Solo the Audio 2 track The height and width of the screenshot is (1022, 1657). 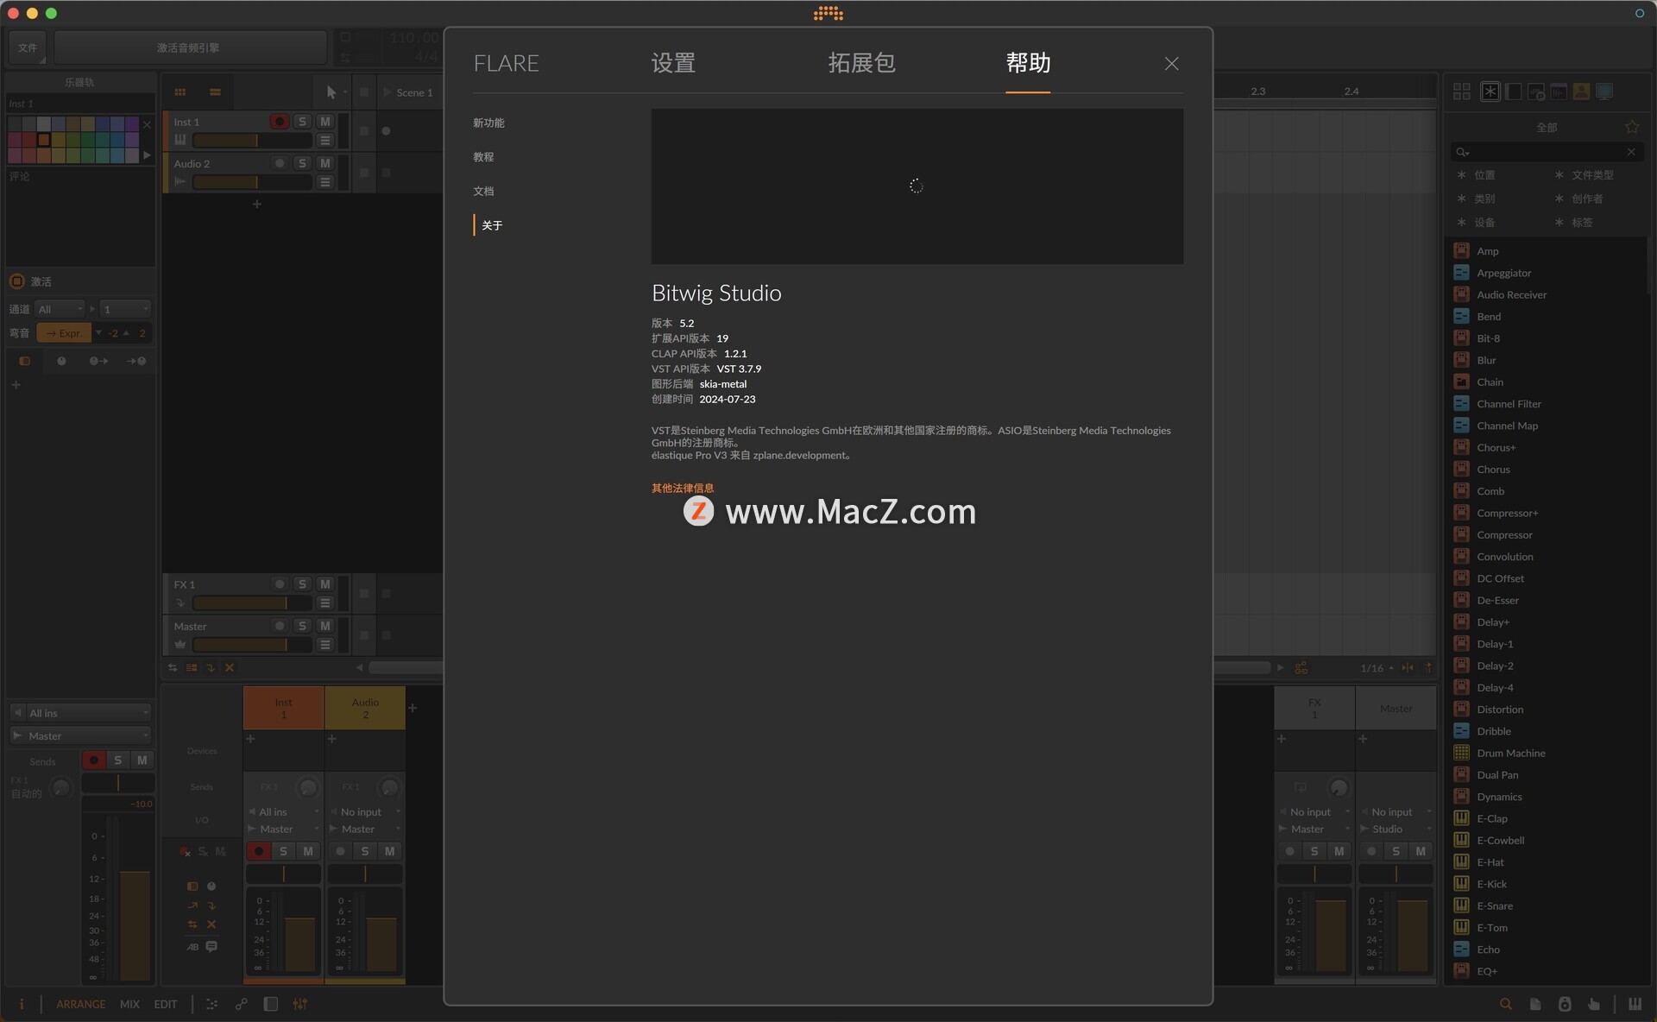(302, 163)
